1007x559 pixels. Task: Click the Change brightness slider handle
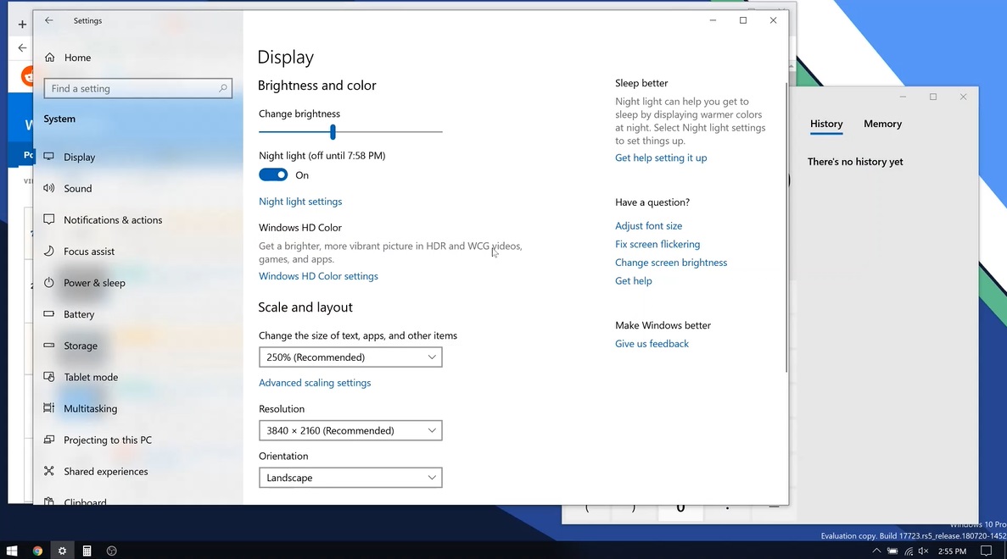click(333, 132)
